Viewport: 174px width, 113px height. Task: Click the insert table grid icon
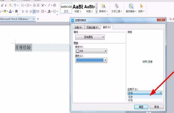[55, 5]
